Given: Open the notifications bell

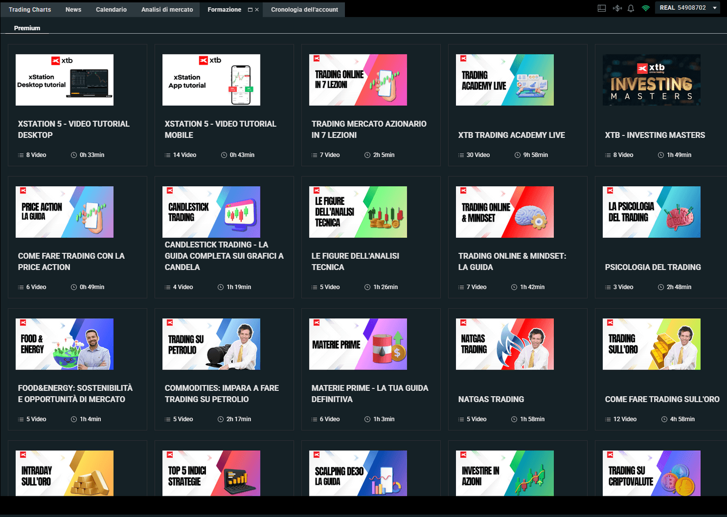Looking at the screenshot, I should click(631, 8).
